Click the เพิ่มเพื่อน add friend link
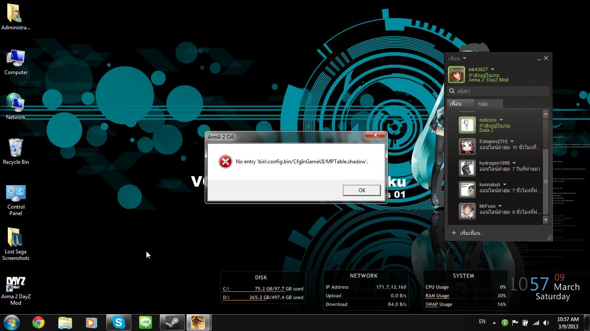 coord(472,233)
